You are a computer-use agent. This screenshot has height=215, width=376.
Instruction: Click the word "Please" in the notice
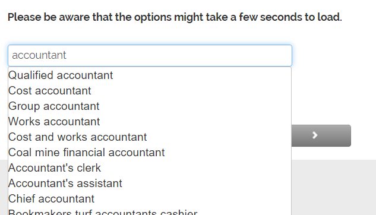(24, 17)
